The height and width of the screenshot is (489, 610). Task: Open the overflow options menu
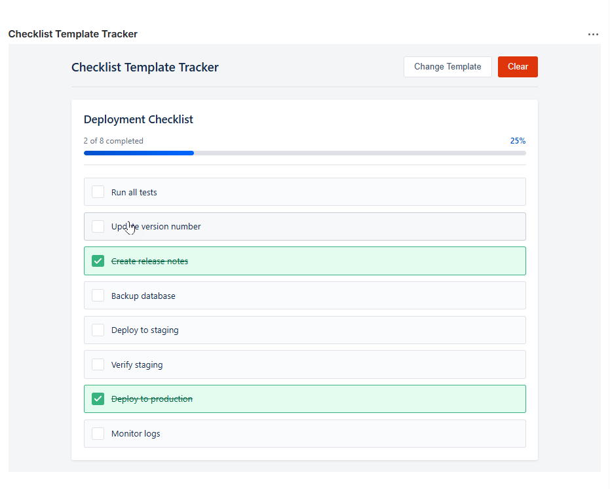tap(593, 34)
